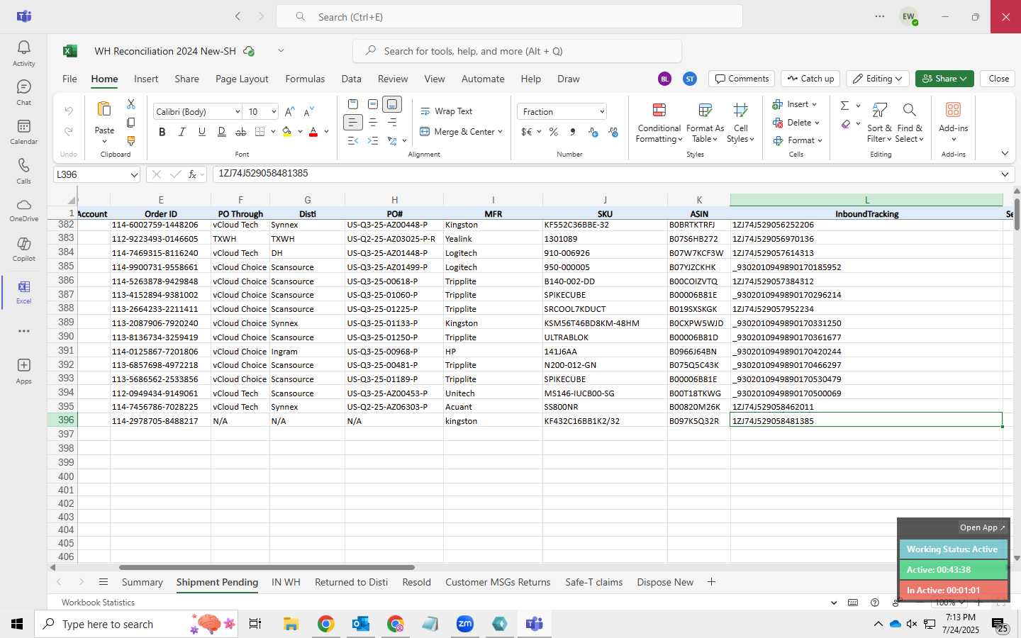Apply Comma Style number format
The image size is (1021, 638).
(573, 132)
